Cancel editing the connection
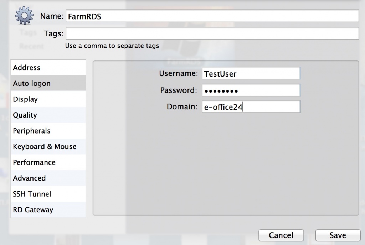365x245 pixels. pos(281,235)
